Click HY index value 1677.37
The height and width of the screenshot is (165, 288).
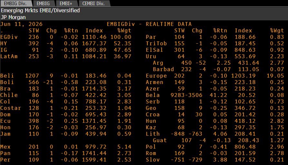[x=94, y=43]
